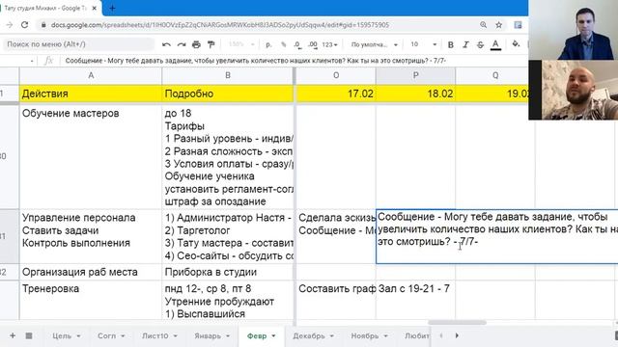Viewport: 618px width, 347px height.
Task: Open the Цель tab dropdown arrow
Action: (78, 336)
